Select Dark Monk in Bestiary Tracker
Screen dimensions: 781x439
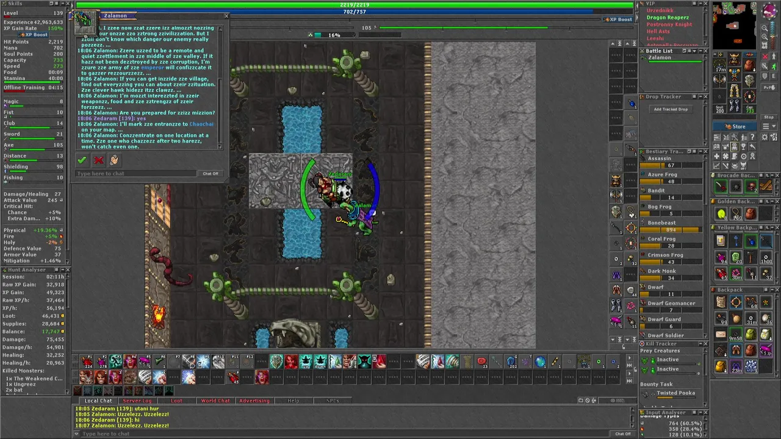point(670,274)
